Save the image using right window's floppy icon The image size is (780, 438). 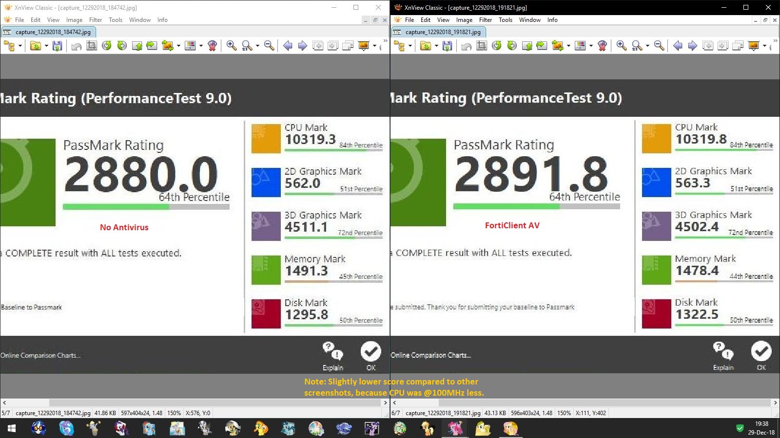(448, 46)
